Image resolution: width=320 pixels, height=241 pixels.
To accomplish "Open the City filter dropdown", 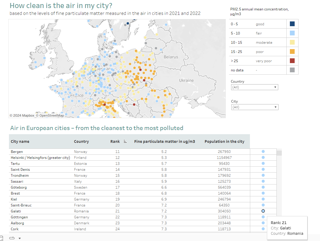I will [255, 107].
